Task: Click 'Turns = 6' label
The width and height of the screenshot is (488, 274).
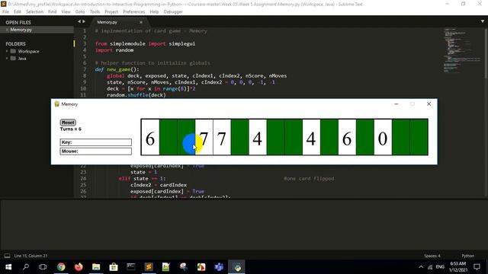Action: (71, 129)
